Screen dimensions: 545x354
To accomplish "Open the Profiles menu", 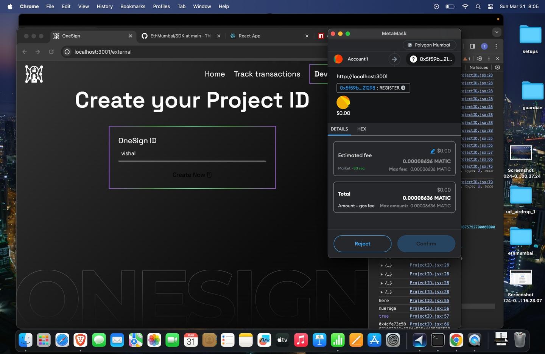I will tap(161, 6).
